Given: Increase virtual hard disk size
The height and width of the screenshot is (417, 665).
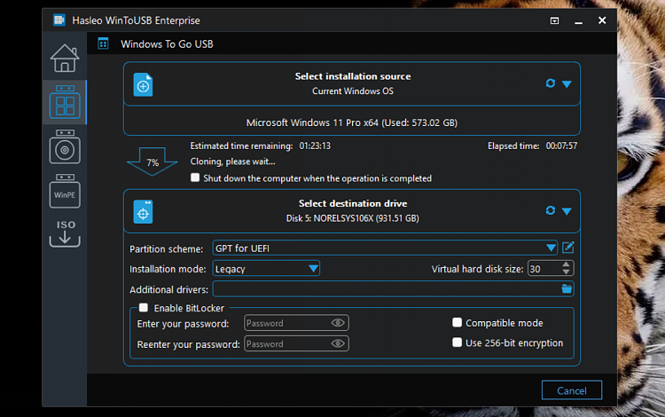Looking at the screenshot, I should pos(566,264).
